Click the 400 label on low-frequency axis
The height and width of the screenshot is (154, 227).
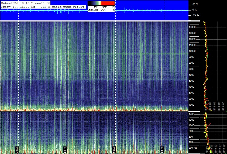coord(191,142)
